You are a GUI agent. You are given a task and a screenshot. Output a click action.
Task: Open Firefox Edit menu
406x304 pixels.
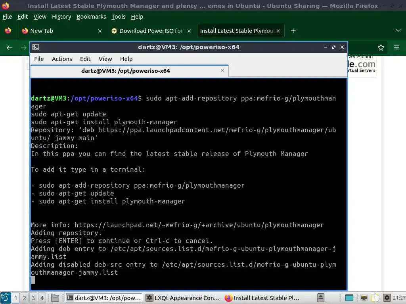pos(23,17)
